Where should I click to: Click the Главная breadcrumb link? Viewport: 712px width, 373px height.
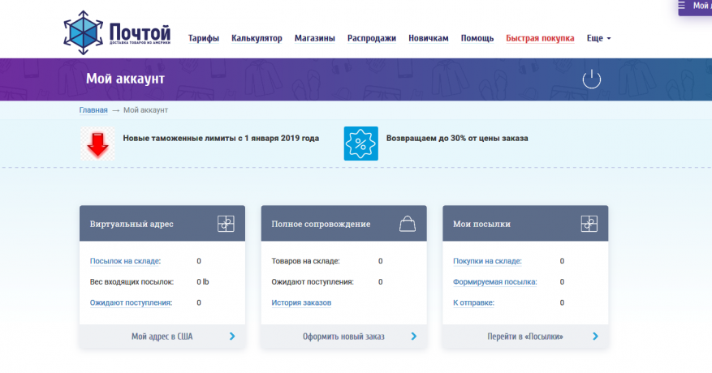click(x=93, y=109)
